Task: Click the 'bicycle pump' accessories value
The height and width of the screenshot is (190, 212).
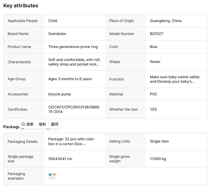Action: [x=60, y=94]
